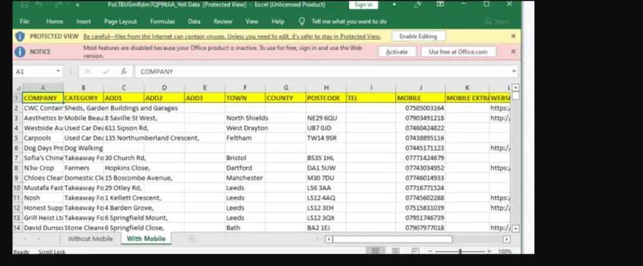Open the Review ribbon tab
643x266 pixels.
tap(223, 21)
